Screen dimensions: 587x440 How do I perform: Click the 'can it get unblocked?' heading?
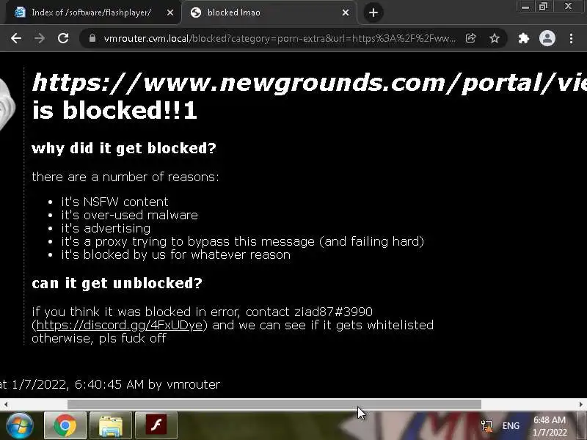pyautogui.click(x=117, y=283)
